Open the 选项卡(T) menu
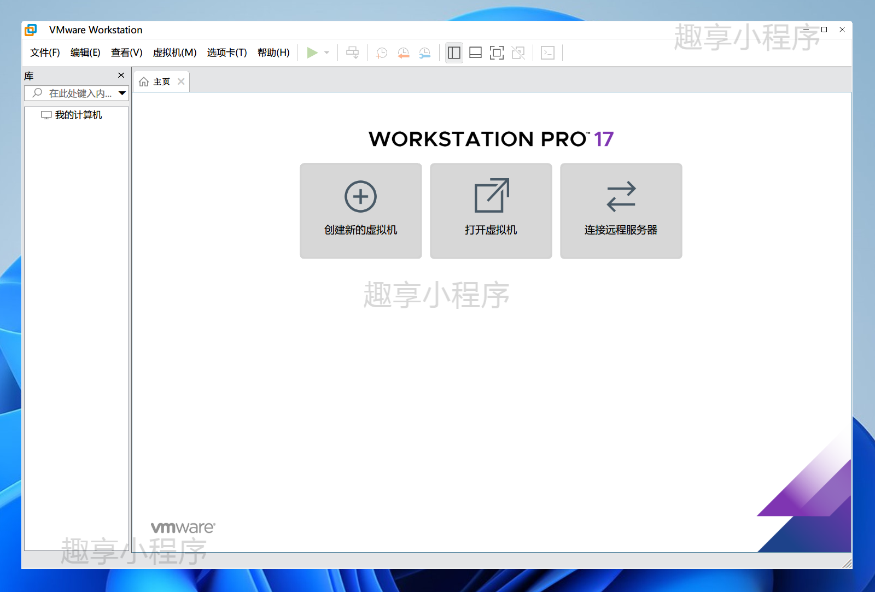This screenshot has height=592, width=875. click(227, 52)
